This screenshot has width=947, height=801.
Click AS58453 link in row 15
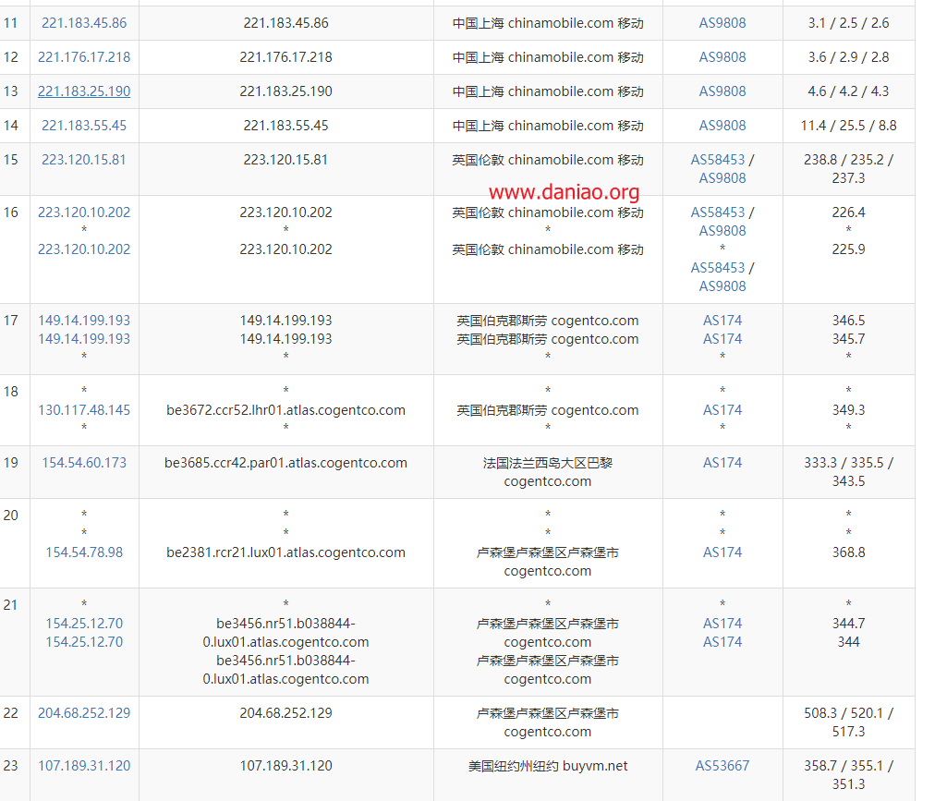718,160
